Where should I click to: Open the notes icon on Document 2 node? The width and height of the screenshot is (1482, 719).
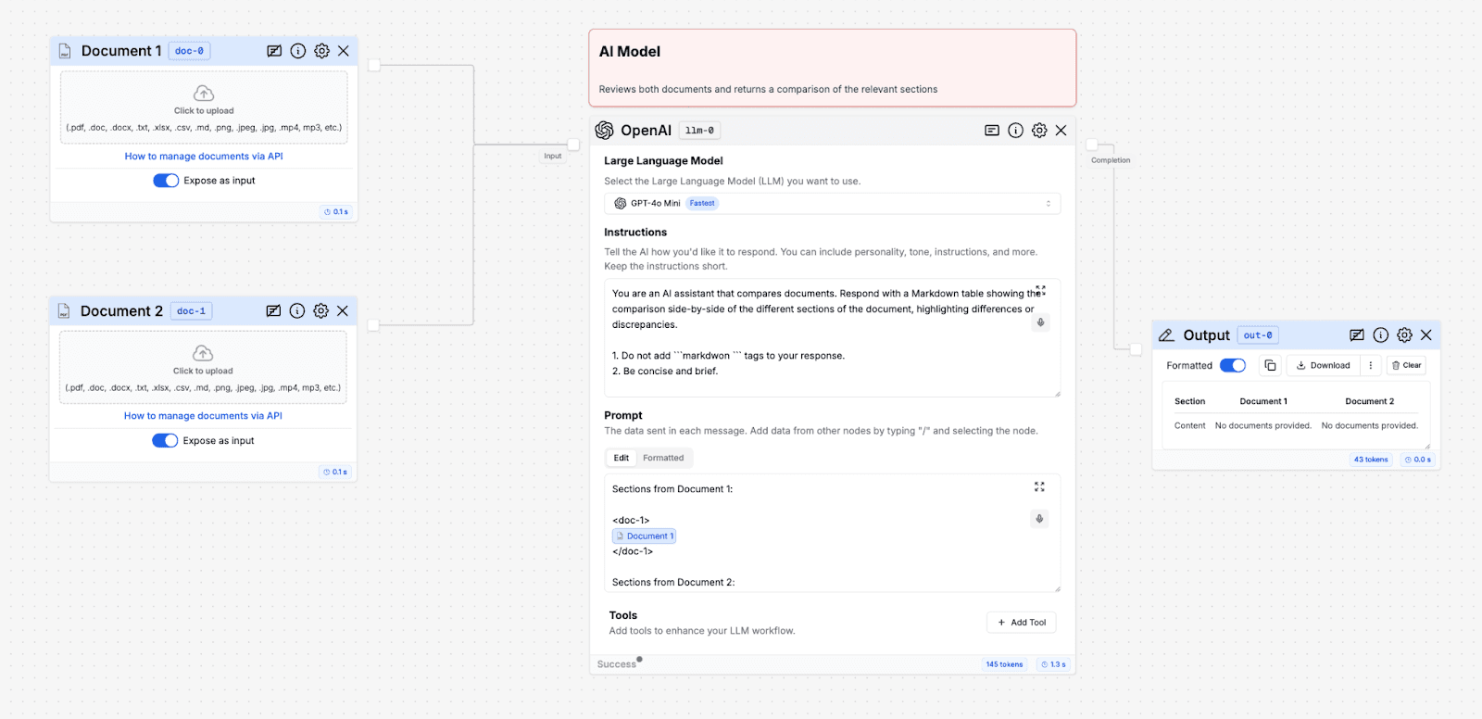(x=273, y=311)
